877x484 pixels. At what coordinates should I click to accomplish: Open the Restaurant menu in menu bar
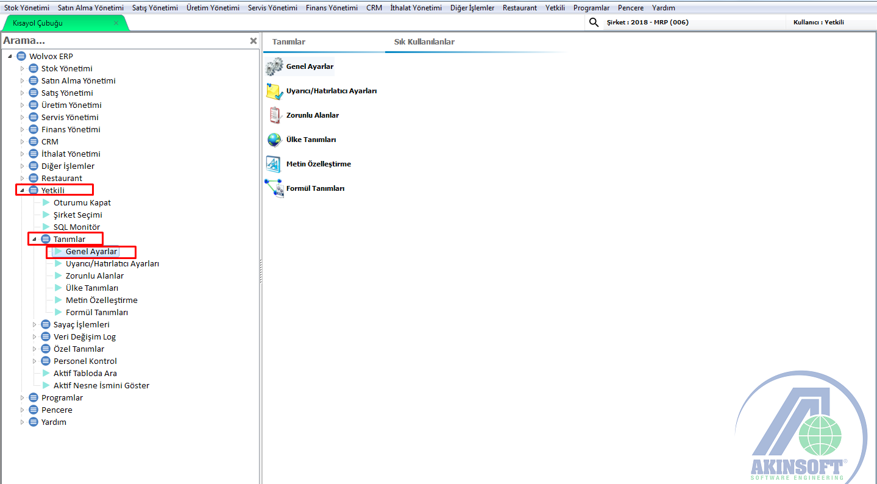(x=520, y=8)
